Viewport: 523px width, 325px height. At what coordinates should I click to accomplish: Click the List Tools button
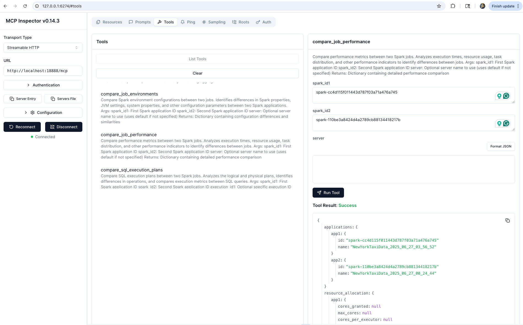197,59
